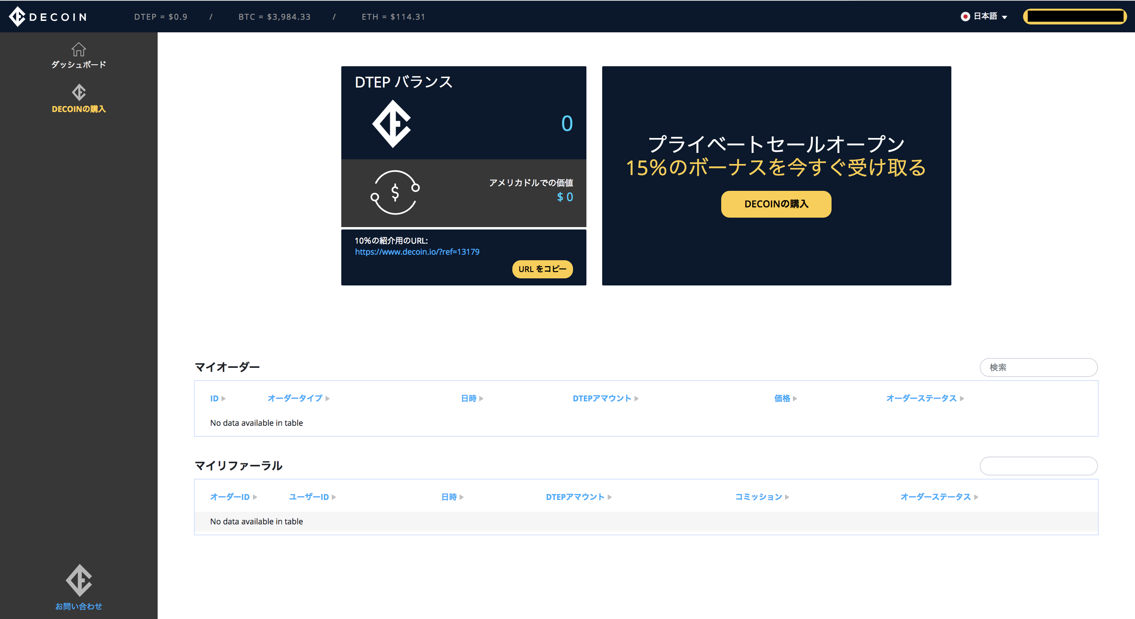Sort by 価格 column
Image resolution: width=1135 pixels, height=619 pixels.
[x=785, y=399]
